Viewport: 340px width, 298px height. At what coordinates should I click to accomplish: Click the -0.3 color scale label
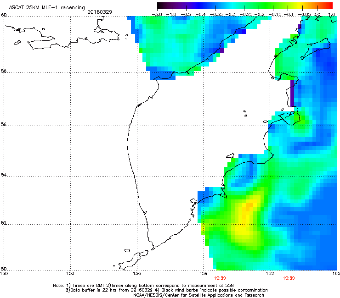pyautogui.click(x=231, y=15)
